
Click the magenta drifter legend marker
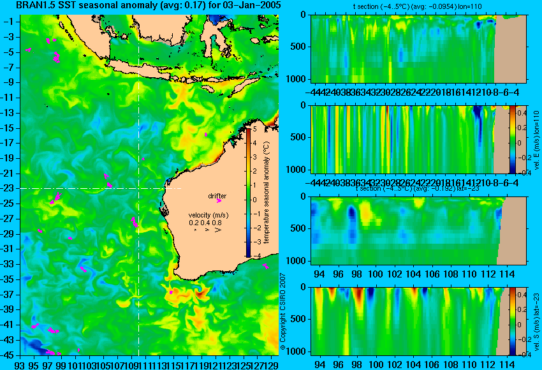tap(219, 200)
